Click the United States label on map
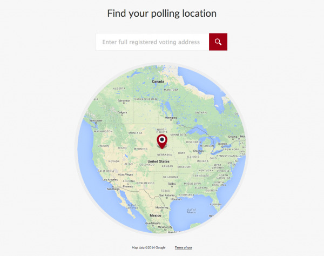This screenshot has height=256, width=324. [158, 161]
